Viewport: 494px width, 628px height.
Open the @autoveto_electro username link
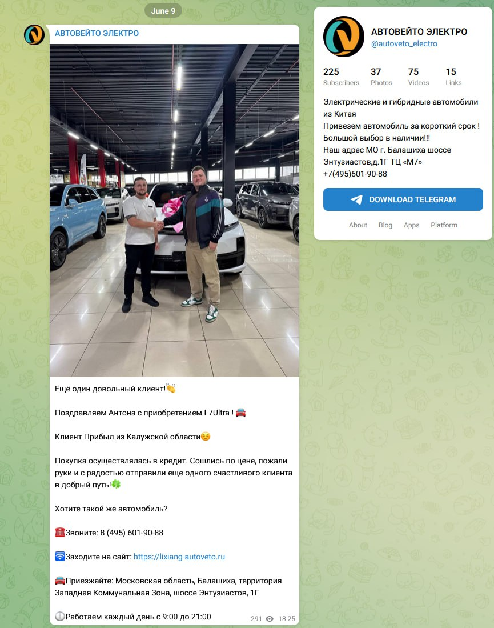tap(404, 43)
